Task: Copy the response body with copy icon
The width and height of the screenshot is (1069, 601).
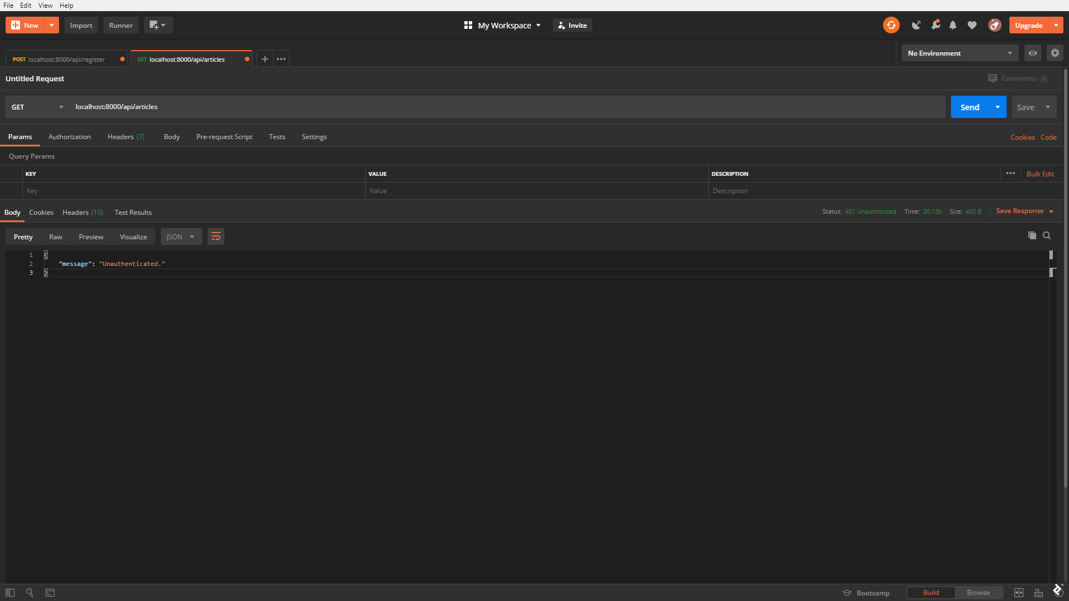Action: [x=1032, y=235]
